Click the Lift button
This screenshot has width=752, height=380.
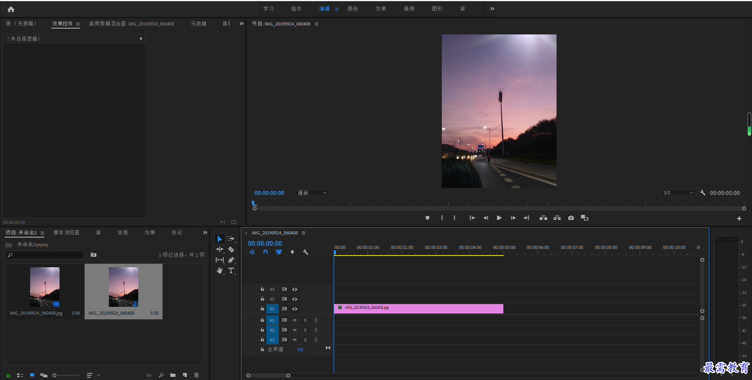pos(543,218)
